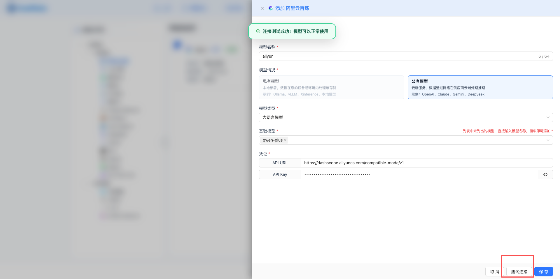
Task: Open the 模型类型 dropdown arrow
Action: 548,117
